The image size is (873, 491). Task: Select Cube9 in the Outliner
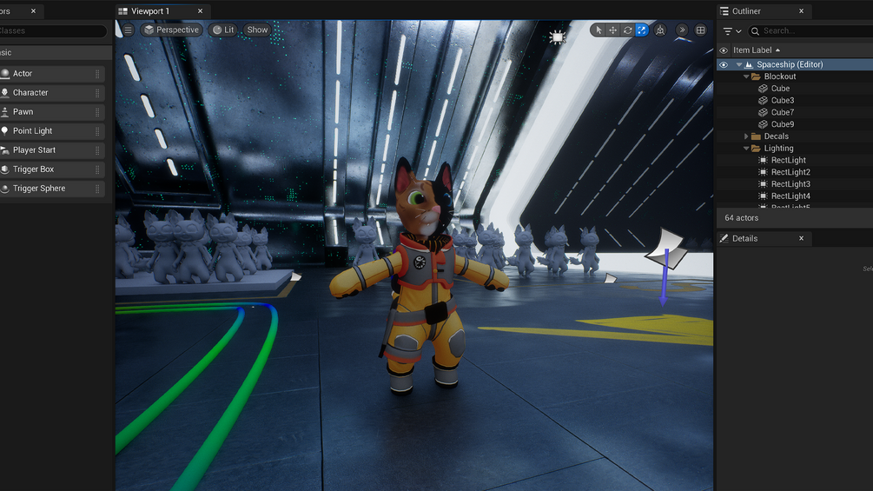click(795, 124)
